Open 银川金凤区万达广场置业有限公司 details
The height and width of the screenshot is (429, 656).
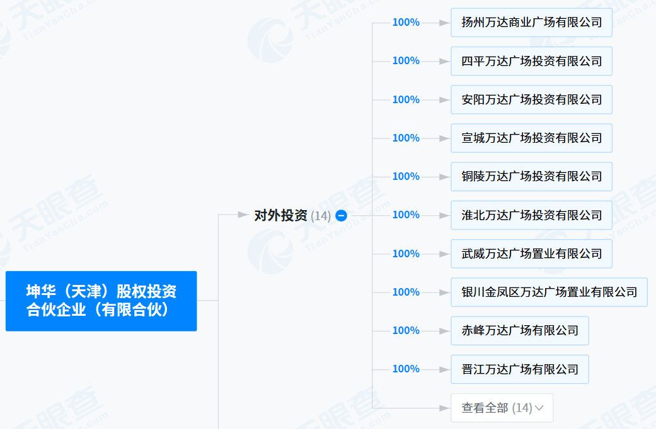[548, 292]
